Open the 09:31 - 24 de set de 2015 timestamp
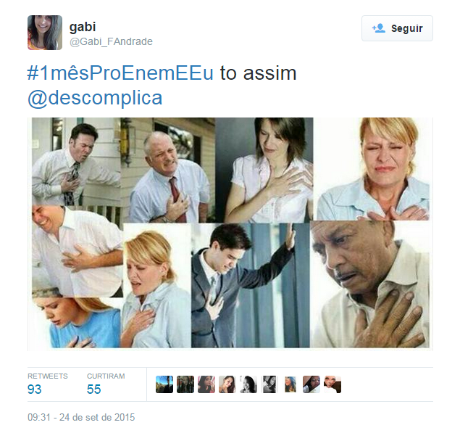 point(81,417)
